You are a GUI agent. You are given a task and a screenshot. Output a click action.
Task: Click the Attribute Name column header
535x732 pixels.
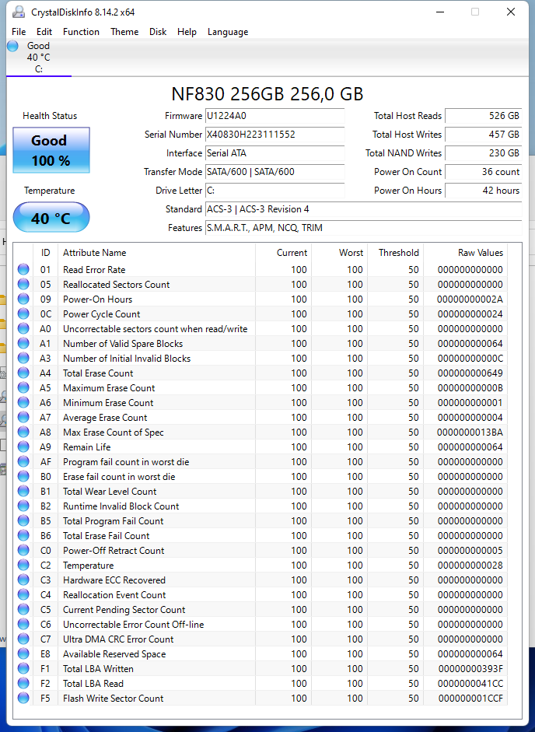coord(156,253)
